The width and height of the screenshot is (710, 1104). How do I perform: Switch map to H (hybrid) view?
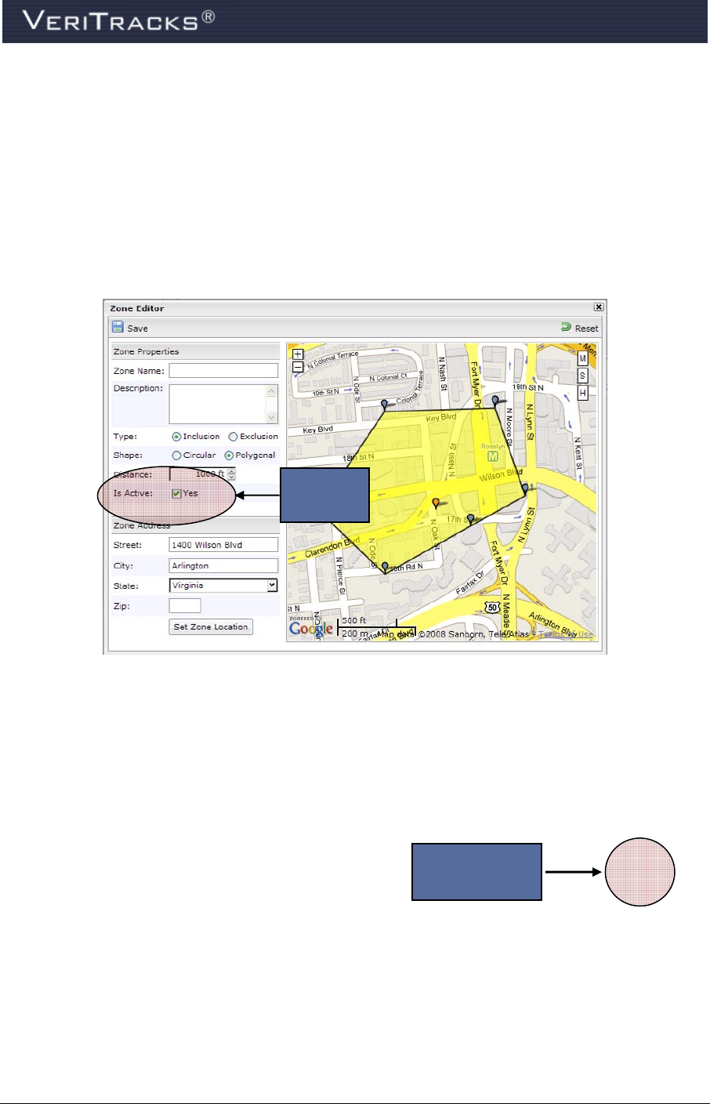coord(582,393)
